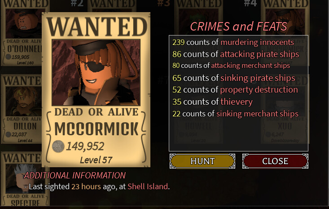329x209 pixels.
Task: Click the Shell Island location link
Action: [x=148, y=187]
